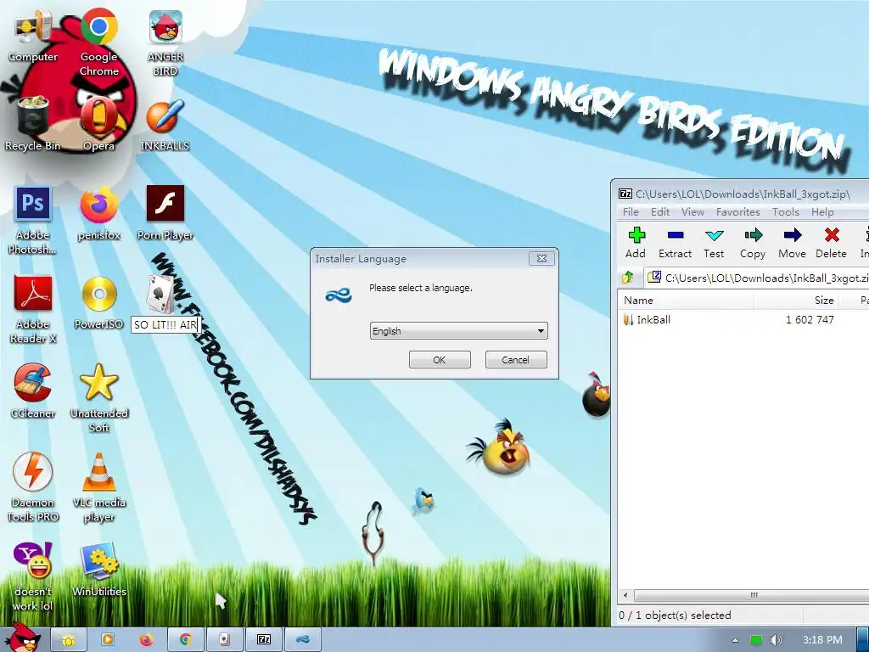Click the status bar selection text
This screenshot has height=652, width=869.
coord(675,615)
